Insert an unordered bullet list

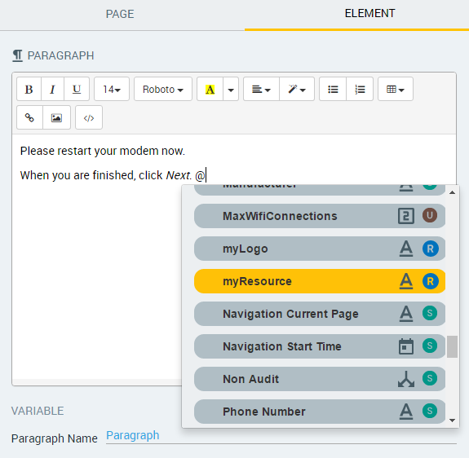tap(333, 89)
